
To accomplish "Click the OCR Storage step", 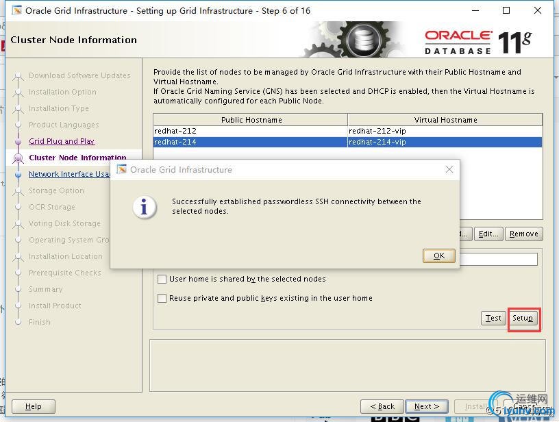I will (52, 207).
